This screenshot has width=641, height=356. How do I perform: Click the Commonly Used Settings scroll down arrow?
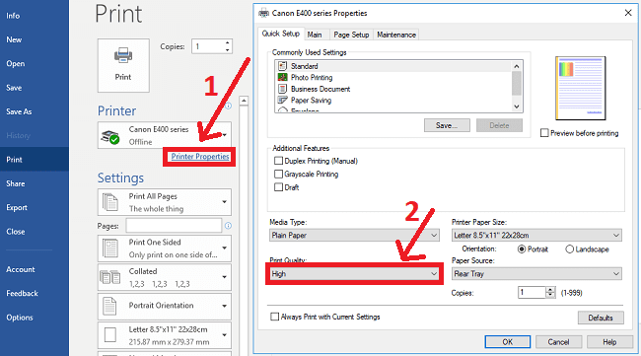[517, 107]
